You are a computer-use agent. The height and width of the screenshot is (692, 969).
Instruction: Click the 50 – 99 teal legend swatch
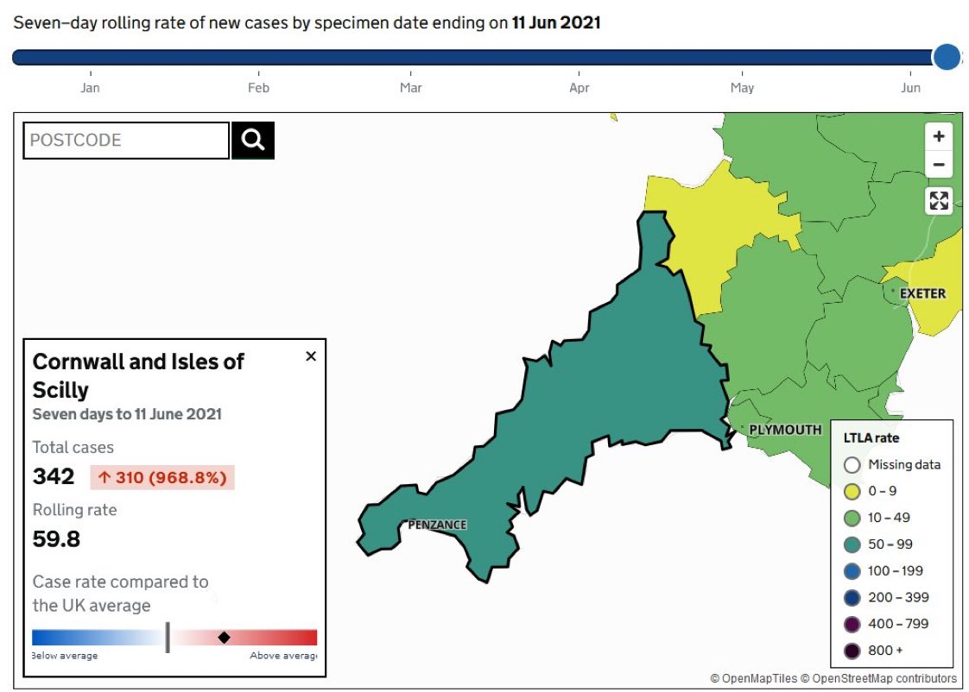pos(852,544)
